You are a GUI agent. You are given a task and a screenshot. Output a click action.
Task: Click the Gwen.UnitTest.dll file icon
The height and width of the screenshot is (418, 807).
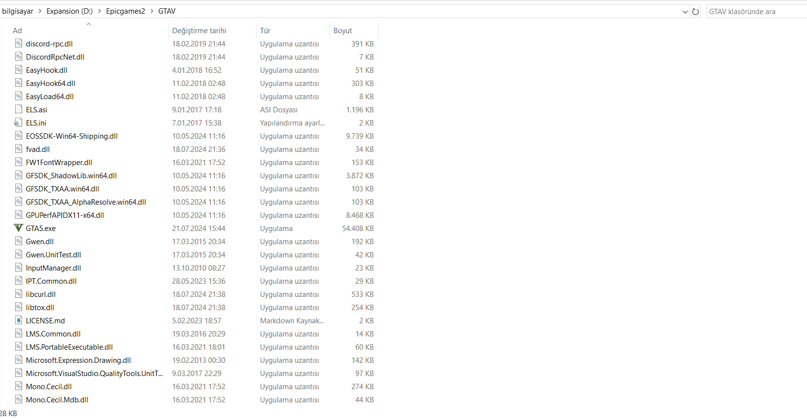pos(19,254)
